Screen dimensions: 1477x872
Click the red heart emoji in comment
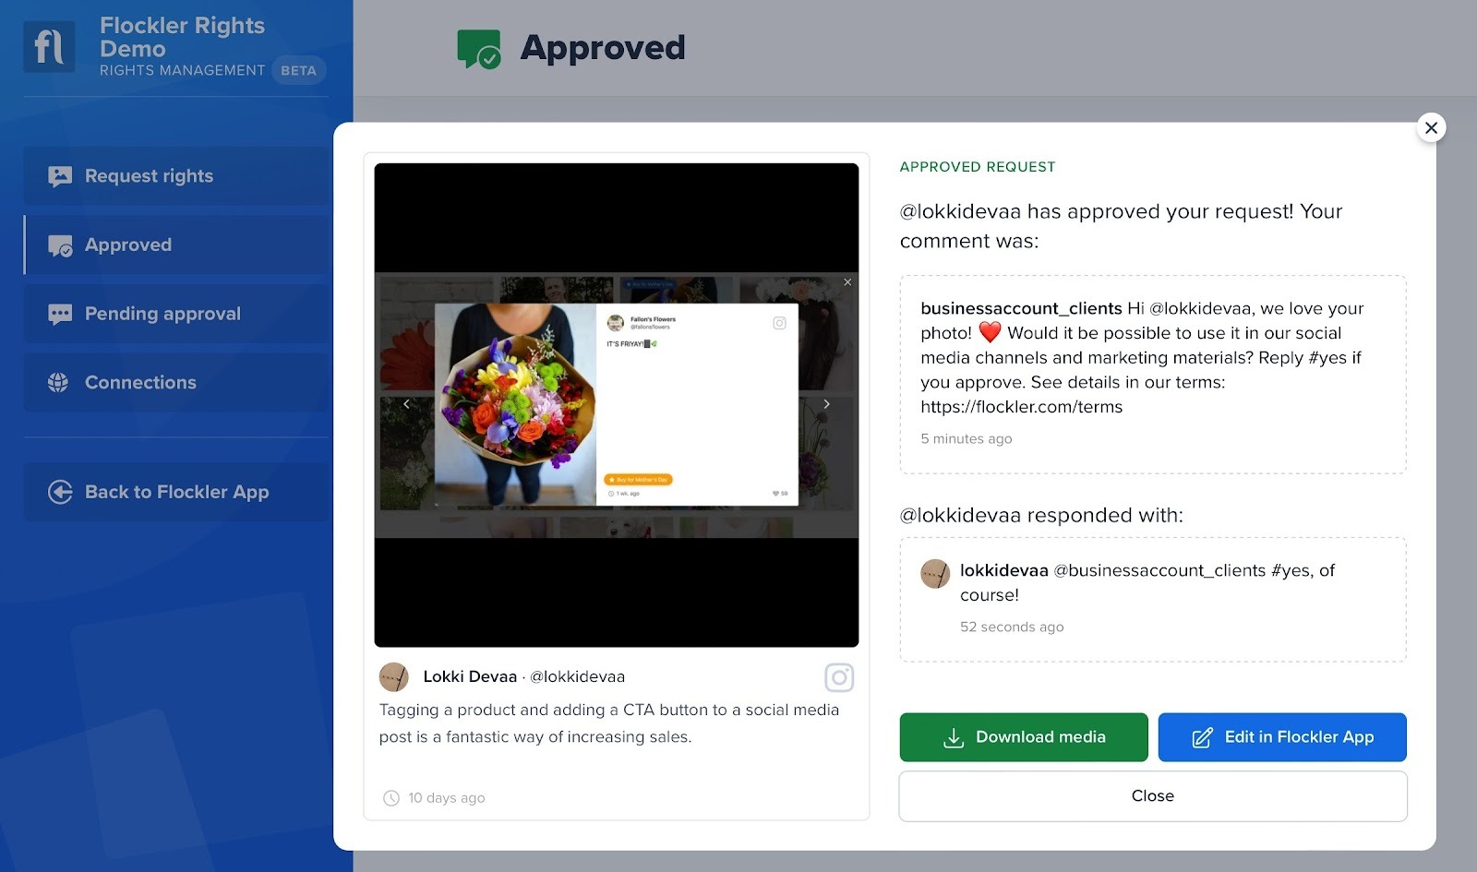[990, 332]
